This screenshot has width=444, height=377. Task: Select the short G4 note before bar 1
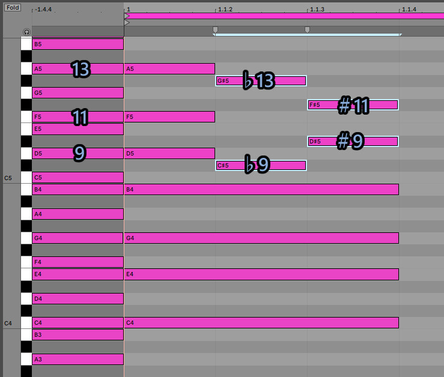[78, 238]
